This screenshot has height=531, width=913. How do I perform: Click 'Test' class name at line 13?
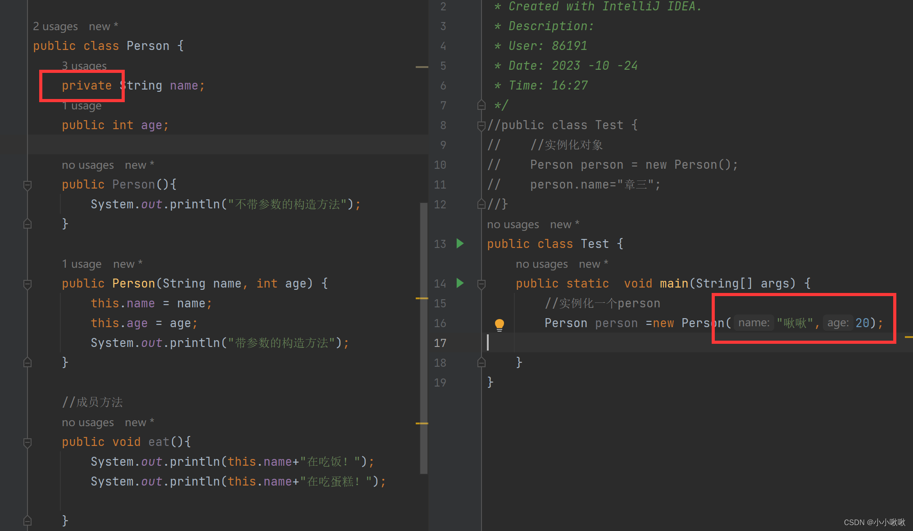coord(595,244)
